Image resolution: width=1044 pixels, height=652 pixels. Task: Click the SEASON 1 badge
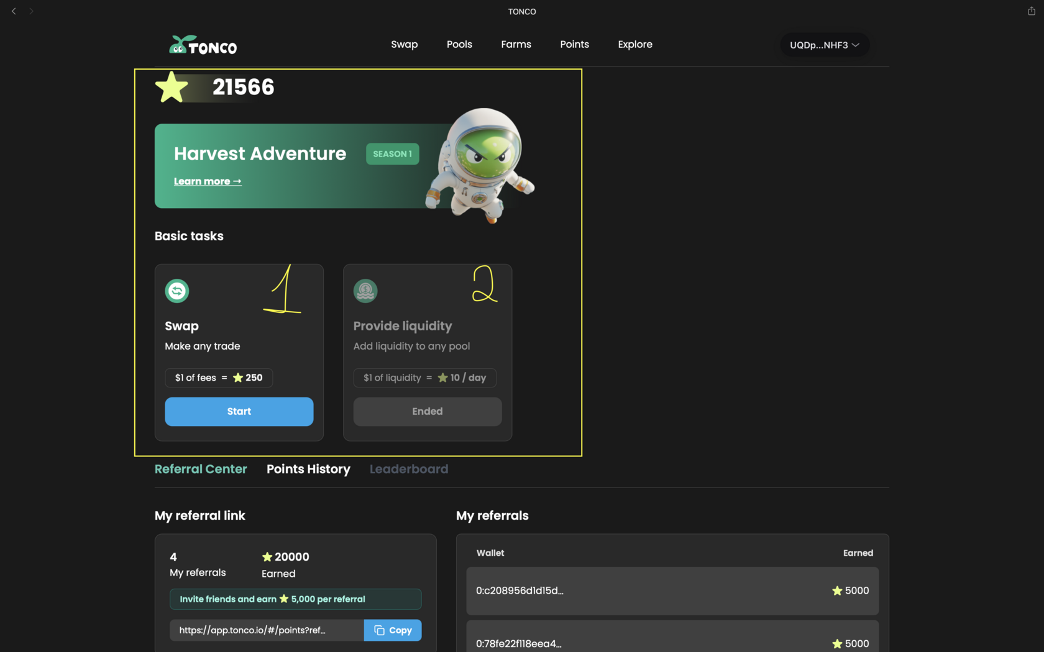(393, 154)
